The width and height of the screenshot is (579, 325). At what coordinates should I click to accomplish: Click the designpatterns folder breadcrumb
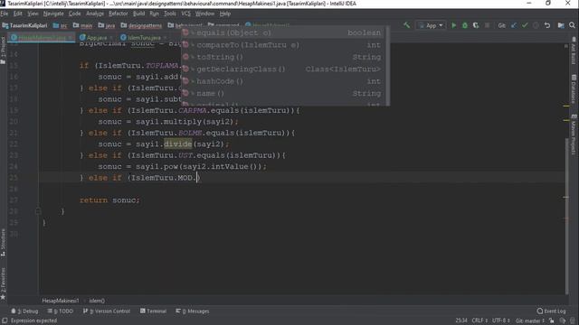point(141,25)
